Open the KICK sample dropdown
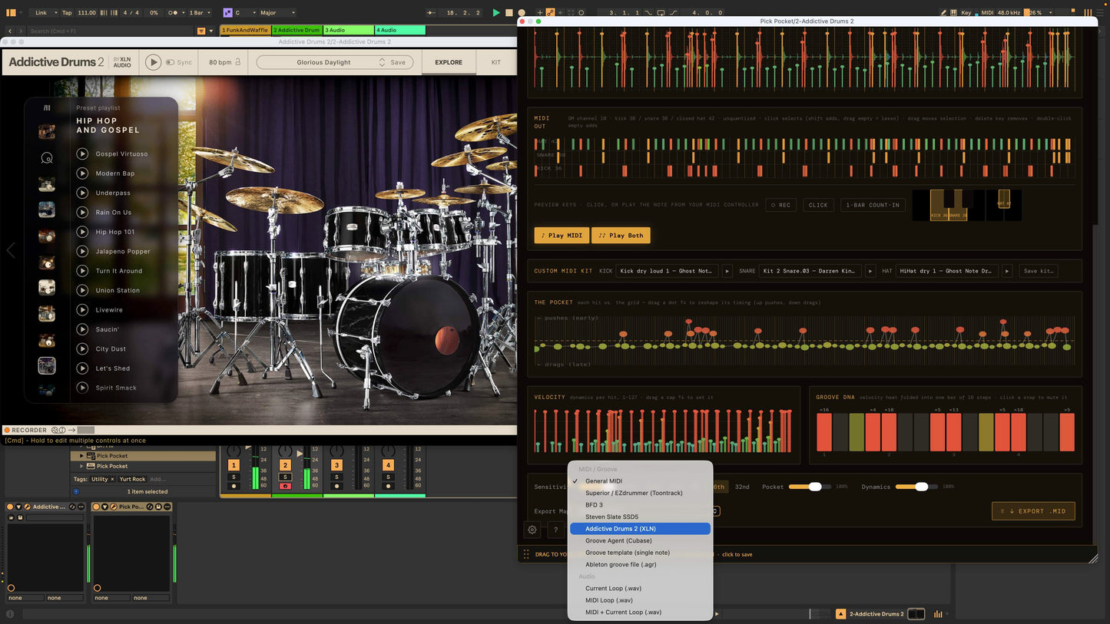The image size is (1110, 624). 668,271
